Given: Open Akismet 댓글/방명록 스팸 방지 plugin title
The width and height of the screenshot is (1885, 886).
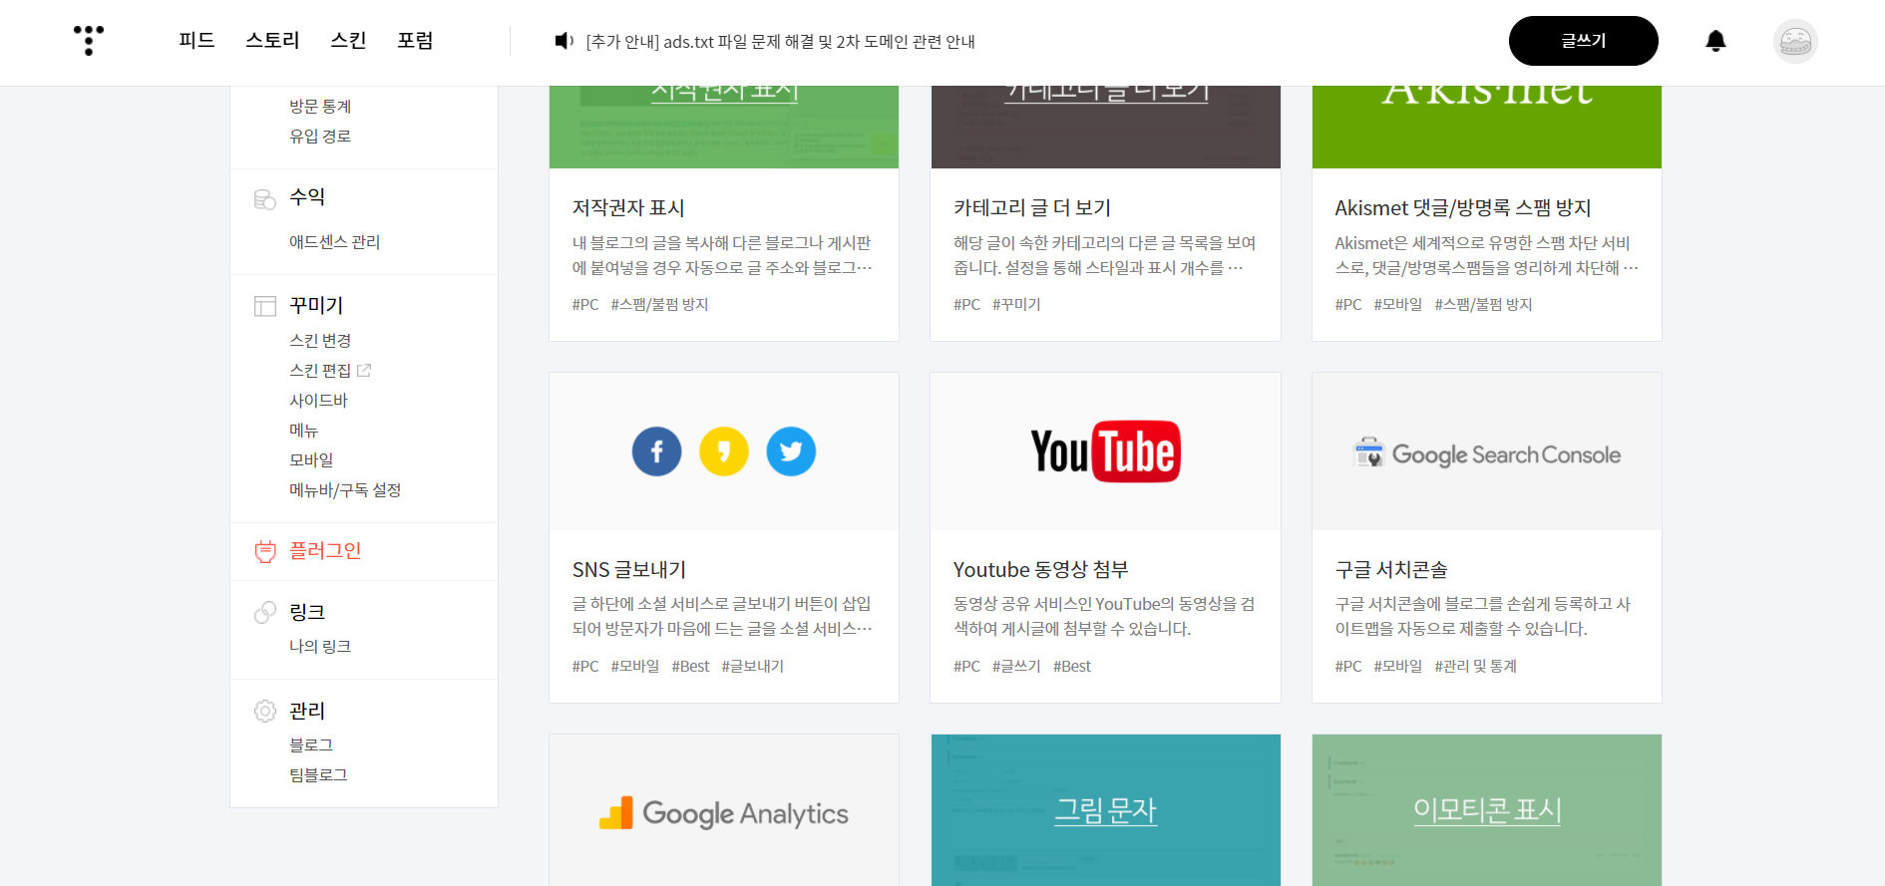Looking at the screenshot, I should click(x=1463, y=207).
